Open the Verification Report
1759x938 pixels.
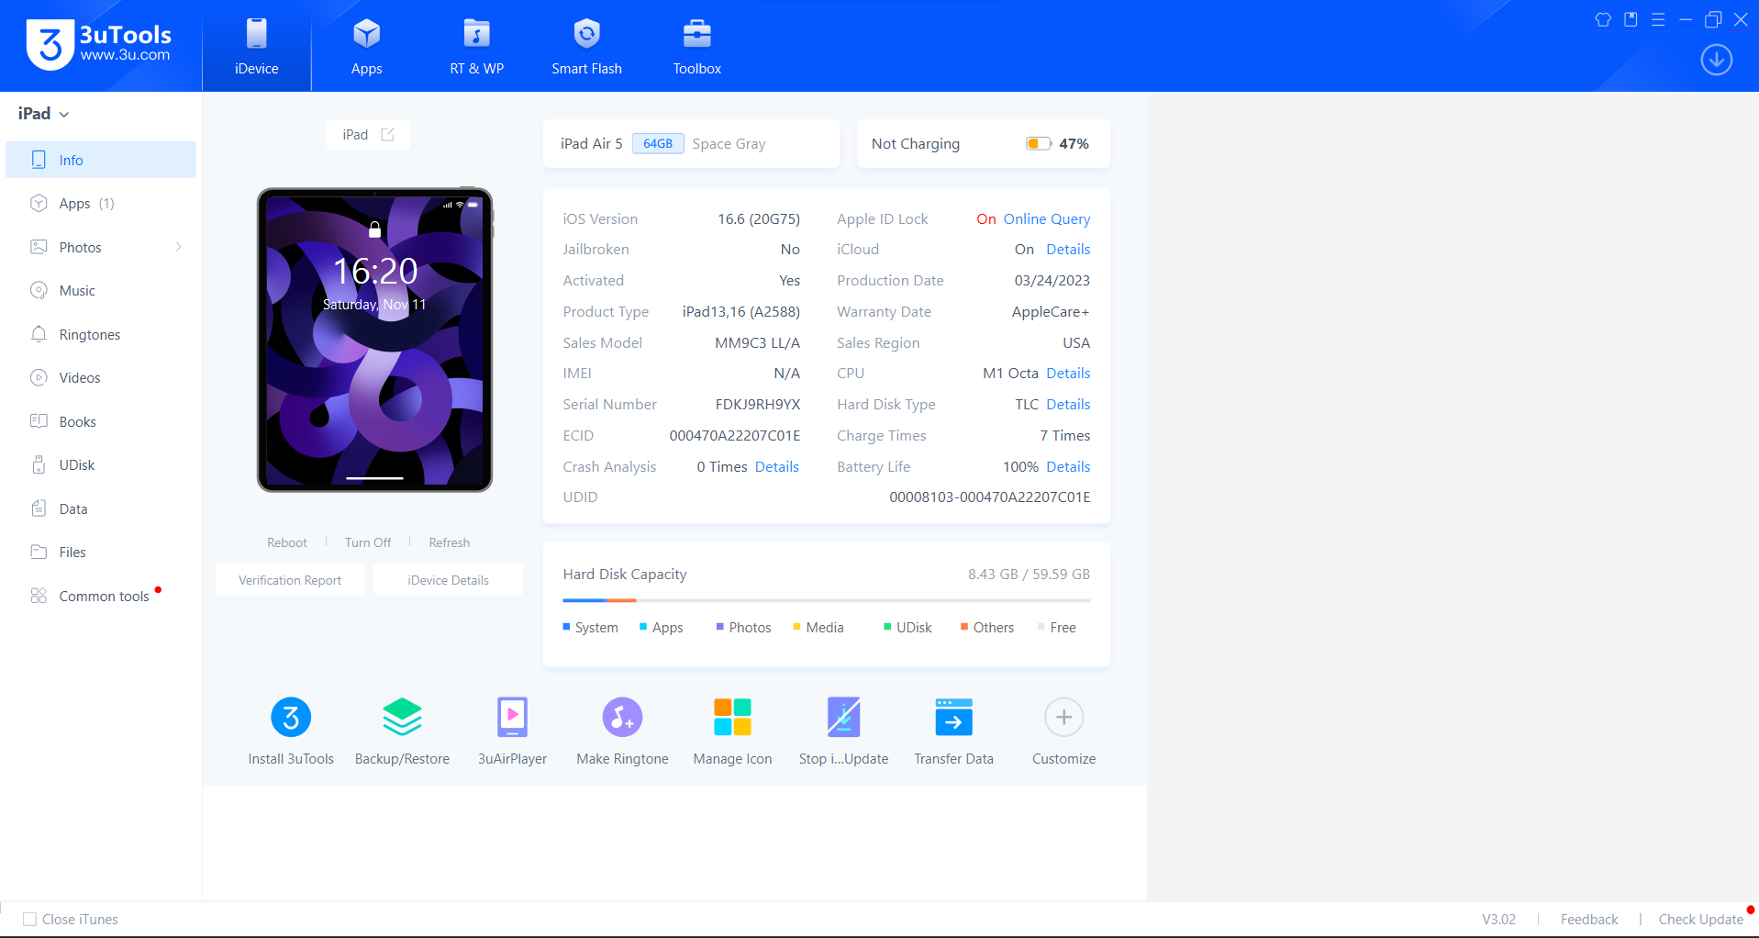290,580
